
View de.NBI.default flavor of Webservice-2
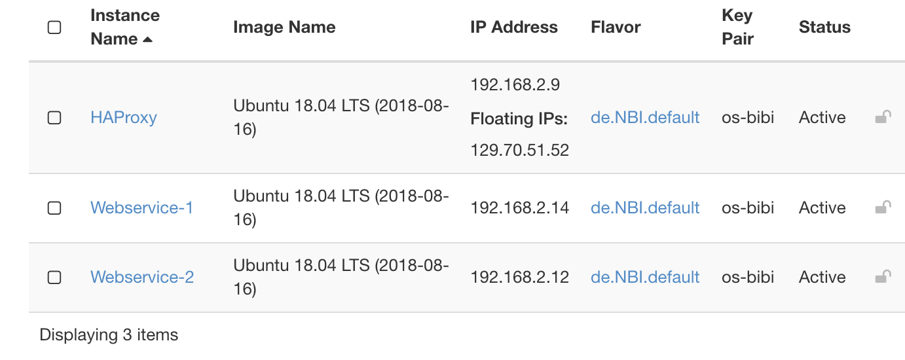point(645,278)
